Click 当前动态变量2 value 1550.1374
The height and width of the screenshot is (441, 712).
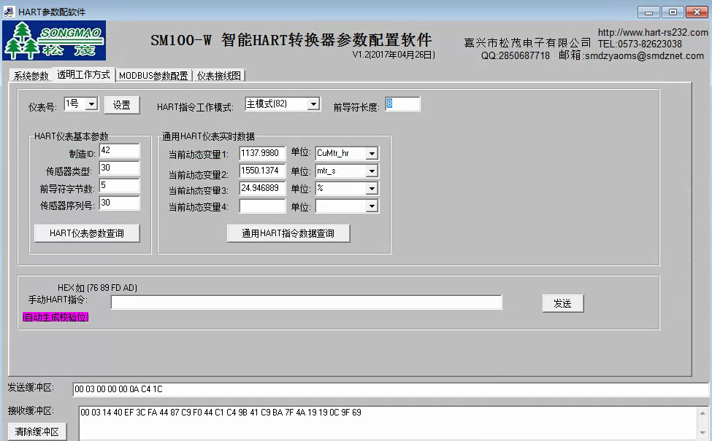pyautogui.click(x=262, y=171)
